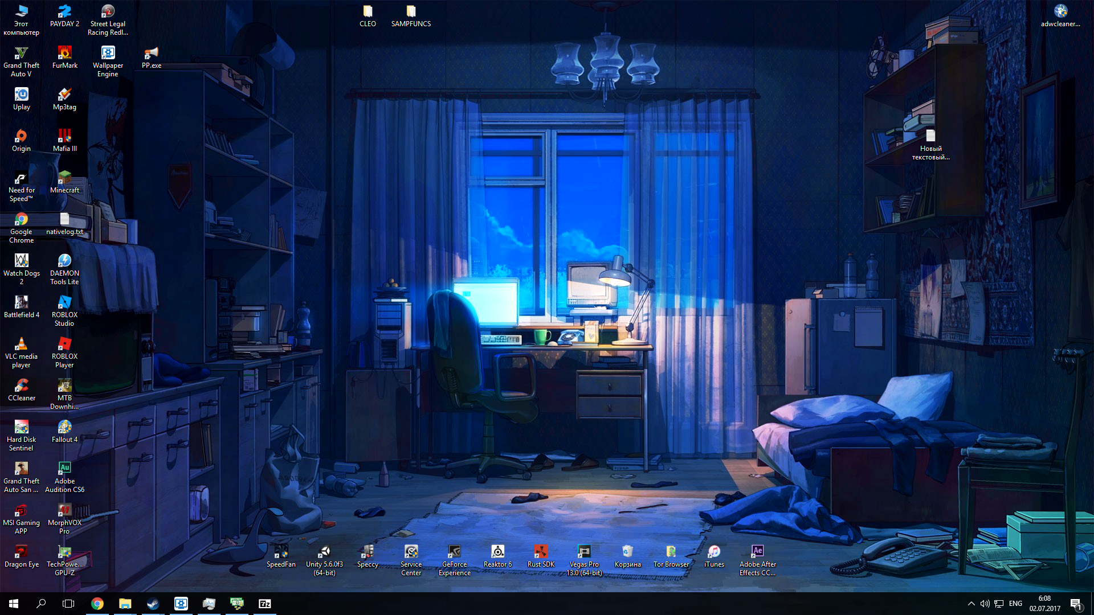Screen dimensions: 1094x615
Task: Select the Новый текстовый document
Action: (930, 145)
